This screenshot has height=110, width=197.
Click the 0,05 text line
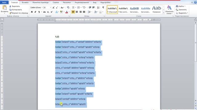[57, 37]
